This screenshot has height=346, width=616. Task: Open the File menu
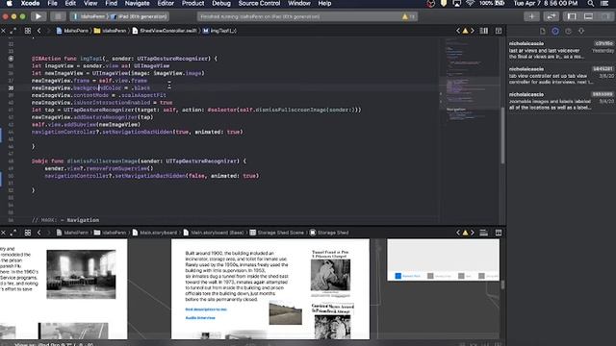click(x=52, y=3)
